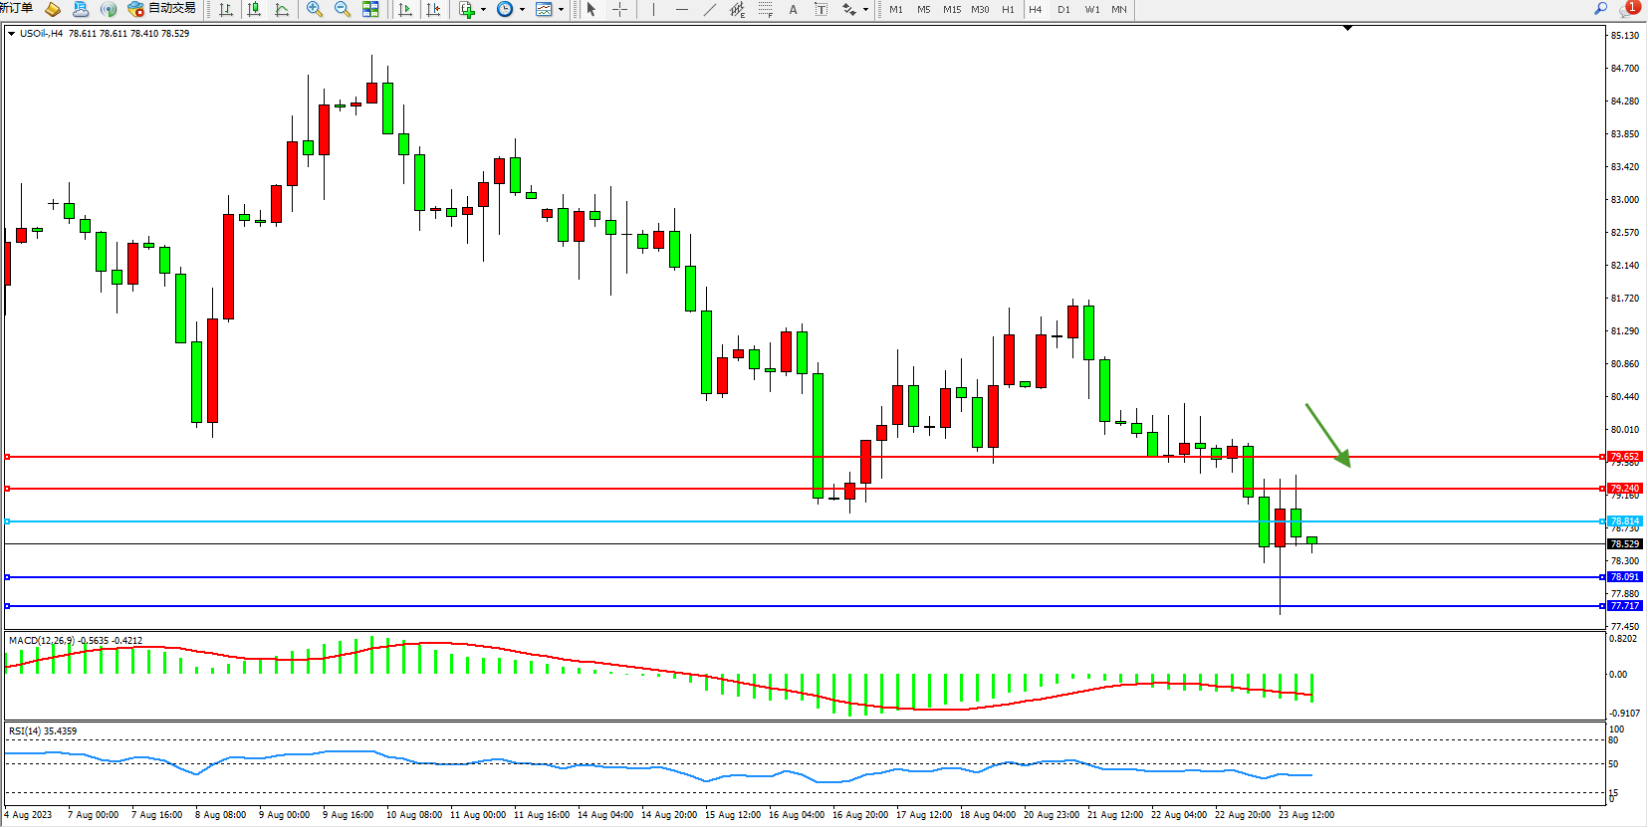
Task: Open the periods clock dropdown arrow
Action: (x=522, y=10)
